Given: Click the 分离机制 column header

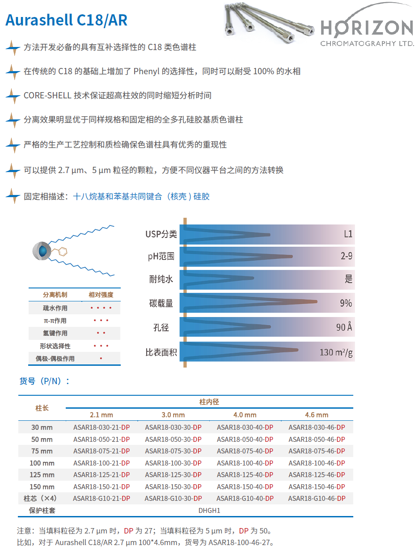Looking at the screenshot, I should 55,295.
